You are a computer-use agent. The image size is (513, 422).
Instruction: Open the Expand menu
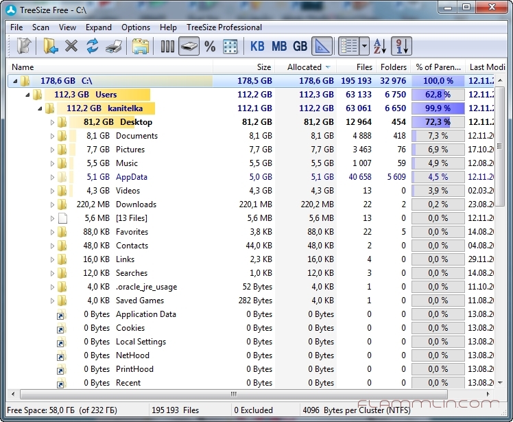99,27
